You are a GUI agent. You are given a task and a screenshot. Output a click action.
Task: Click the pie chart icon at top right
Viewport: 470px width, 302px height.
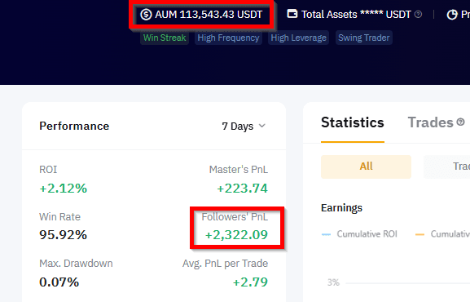click(452, 15)
